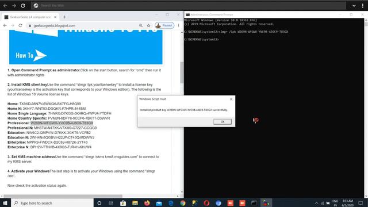Viewport: 368px width, 207px height.
Task: Launch Opera browser from taskbar
Action: click(206, 203)
